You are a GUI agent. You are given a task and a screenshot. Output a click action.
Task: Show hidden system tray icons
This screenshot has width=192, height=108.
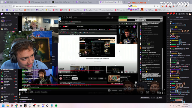point(170,106)
